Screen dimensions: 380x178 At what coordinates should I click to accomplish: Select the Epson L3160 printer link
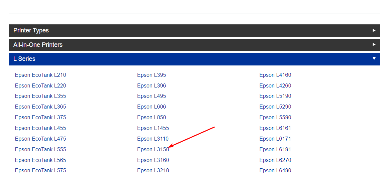tap(153, 160)
